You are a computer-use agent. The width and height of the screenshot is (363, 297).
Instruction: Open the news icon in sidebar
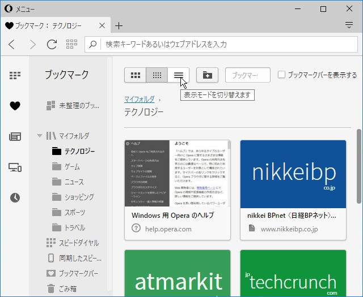tap(15, 136)
